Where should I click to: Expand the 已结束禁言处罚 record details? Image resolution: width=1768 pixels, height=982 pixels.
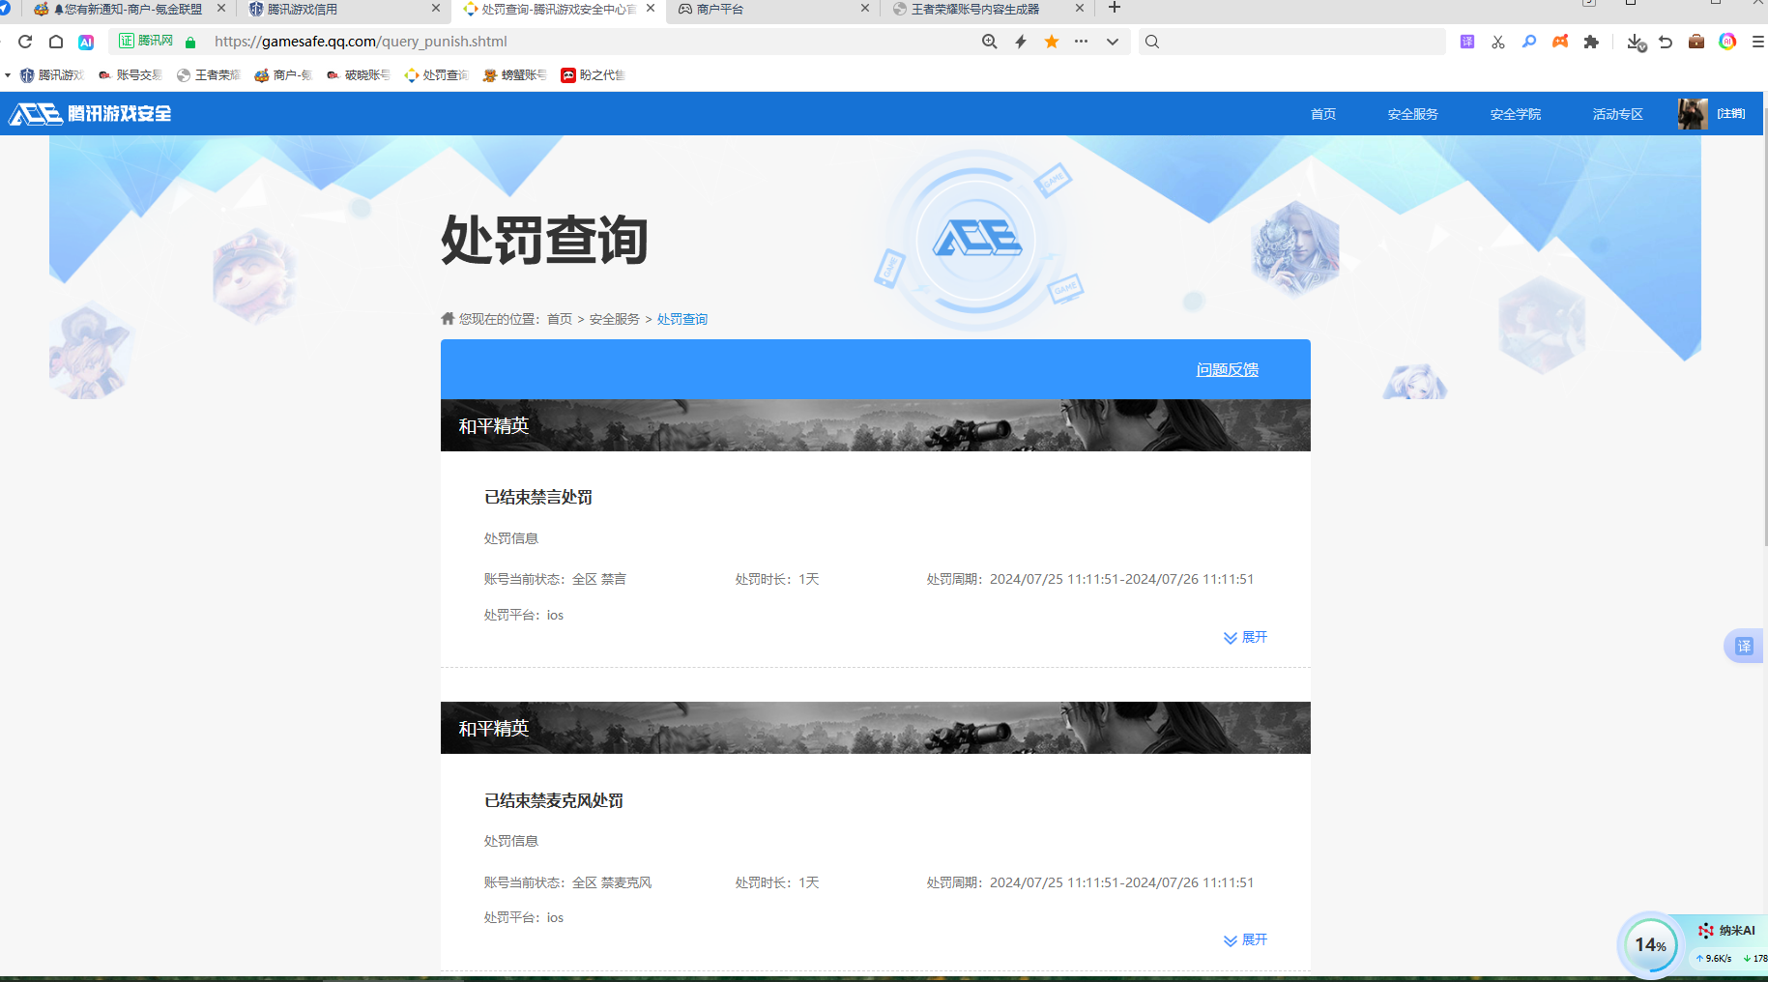(x=1245, y=638)
